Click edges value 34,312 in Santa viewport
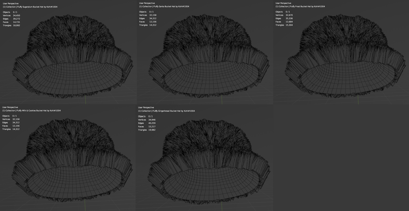Viewport: 409px width, 211px height. (153, 18)
